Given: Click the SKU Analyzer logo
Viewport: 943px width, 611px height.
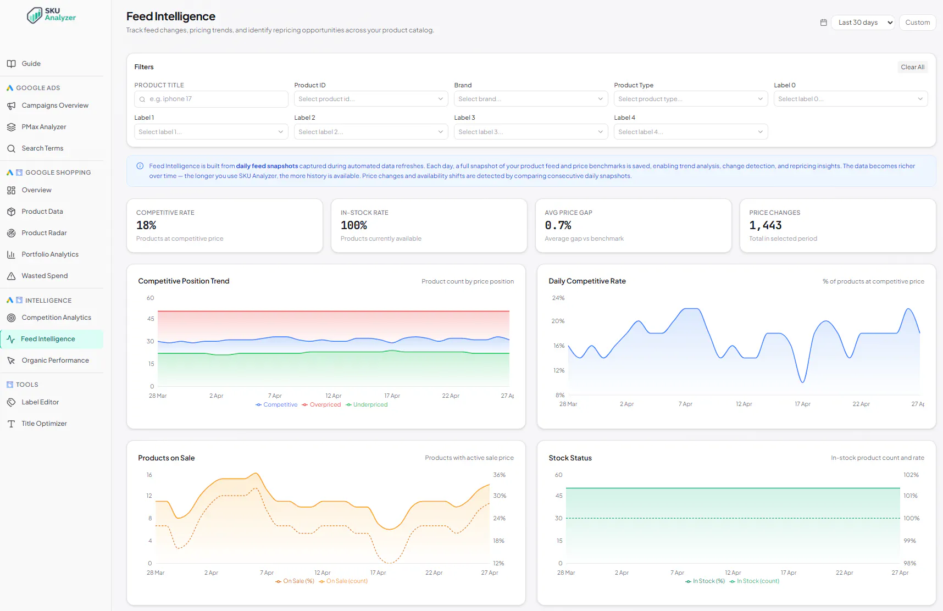Looking at the screenshot, I should coord(51,15).
